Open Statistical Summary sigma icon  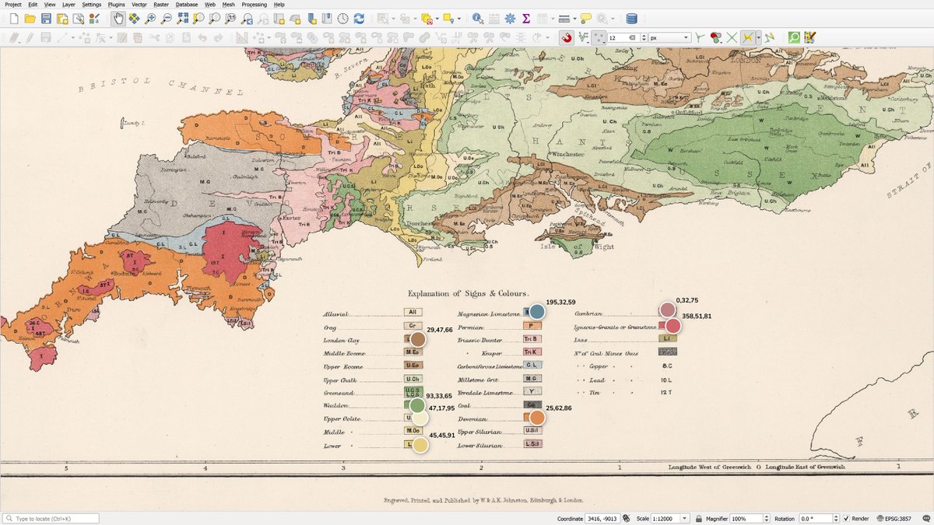(x=526, y=18)
